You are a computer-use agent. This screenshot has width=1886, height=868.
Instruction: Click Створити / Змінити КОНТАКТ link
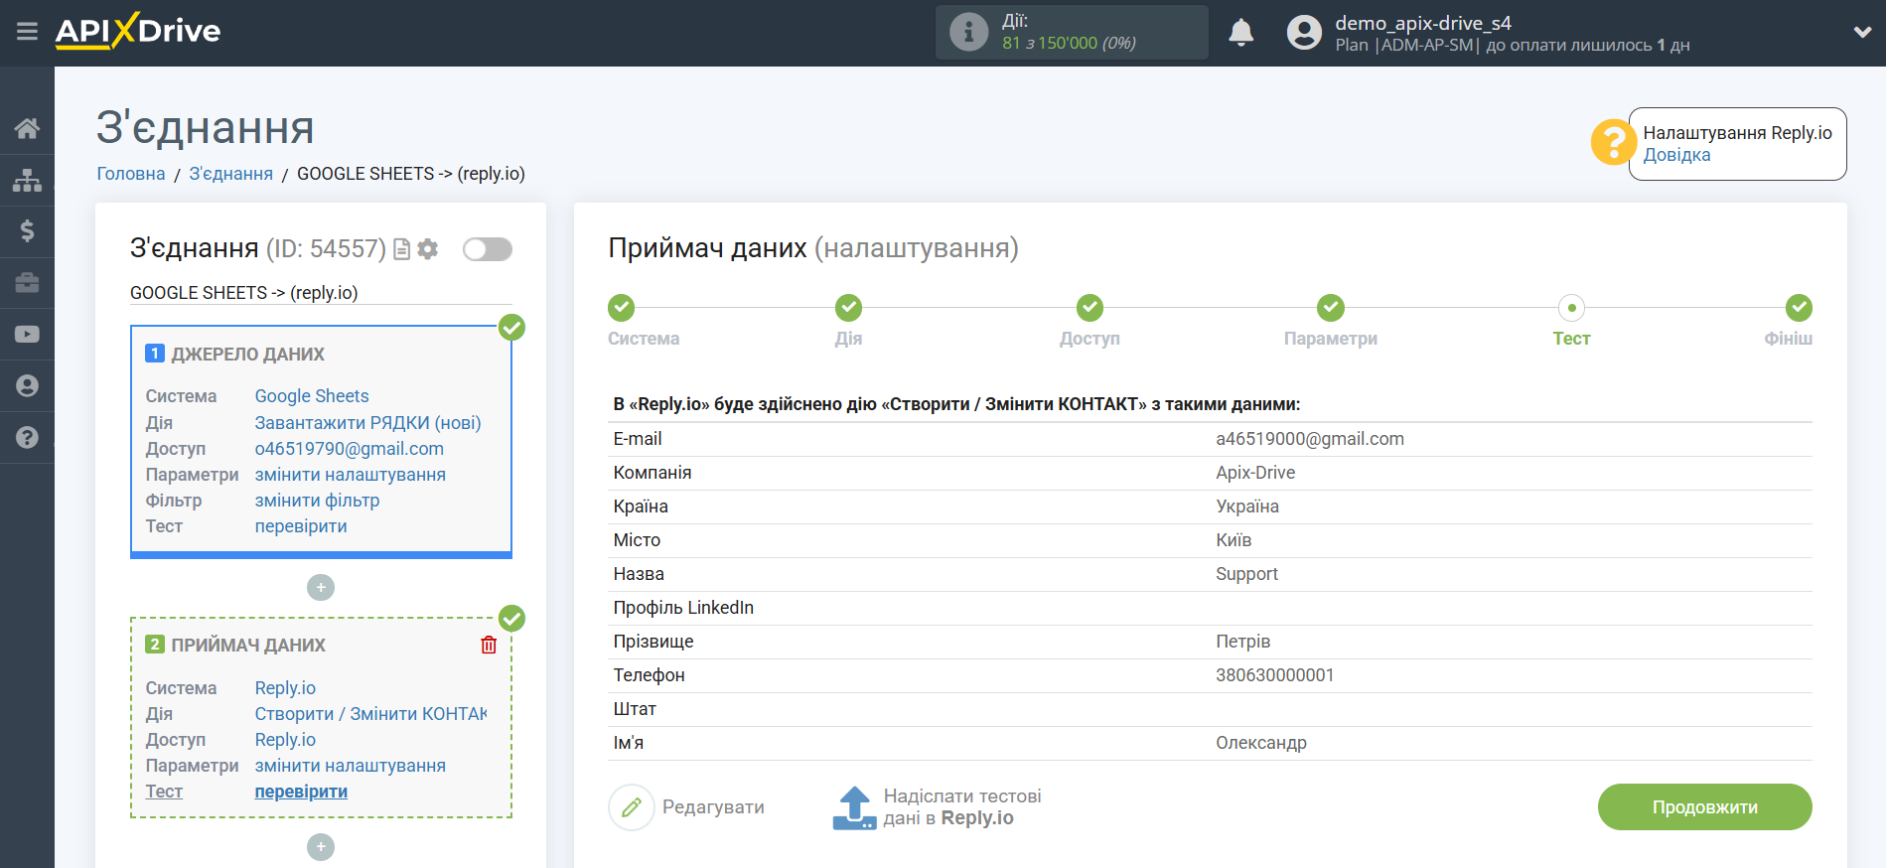pyautogui.click(x=371, y=714)
